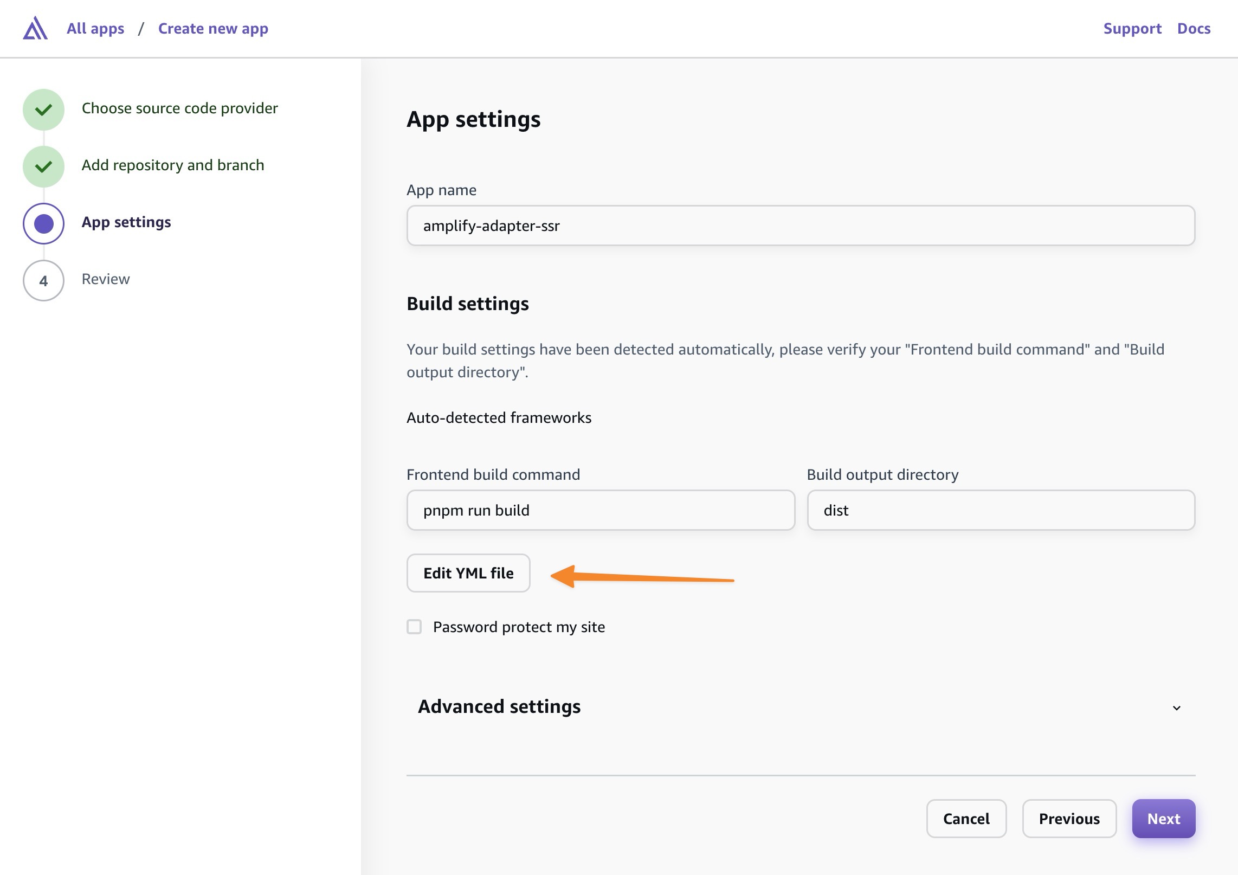Go back with the Previous button
This screenshot has height=875, width=1238.
coord(1069,819)
